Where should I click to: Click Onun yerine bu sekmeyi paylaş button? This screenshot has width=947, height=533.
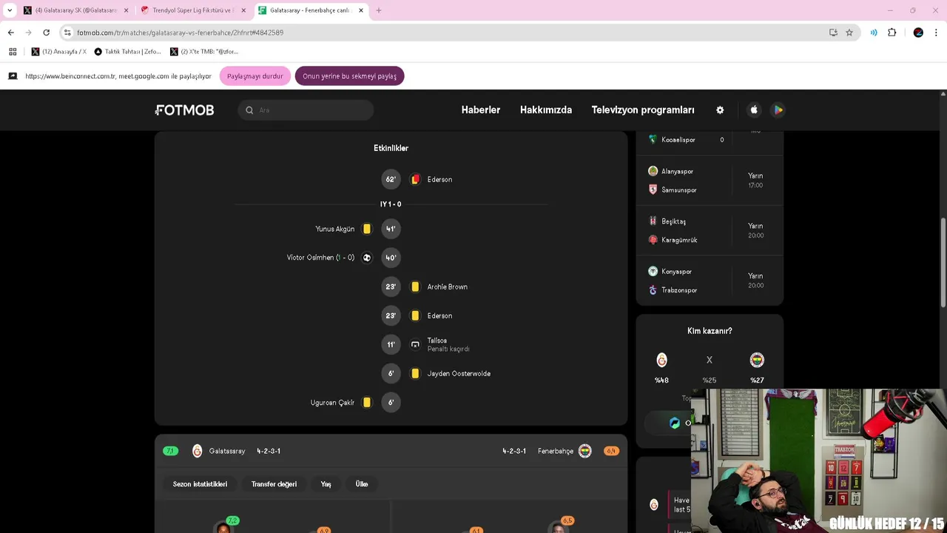(x=349, y=76)
